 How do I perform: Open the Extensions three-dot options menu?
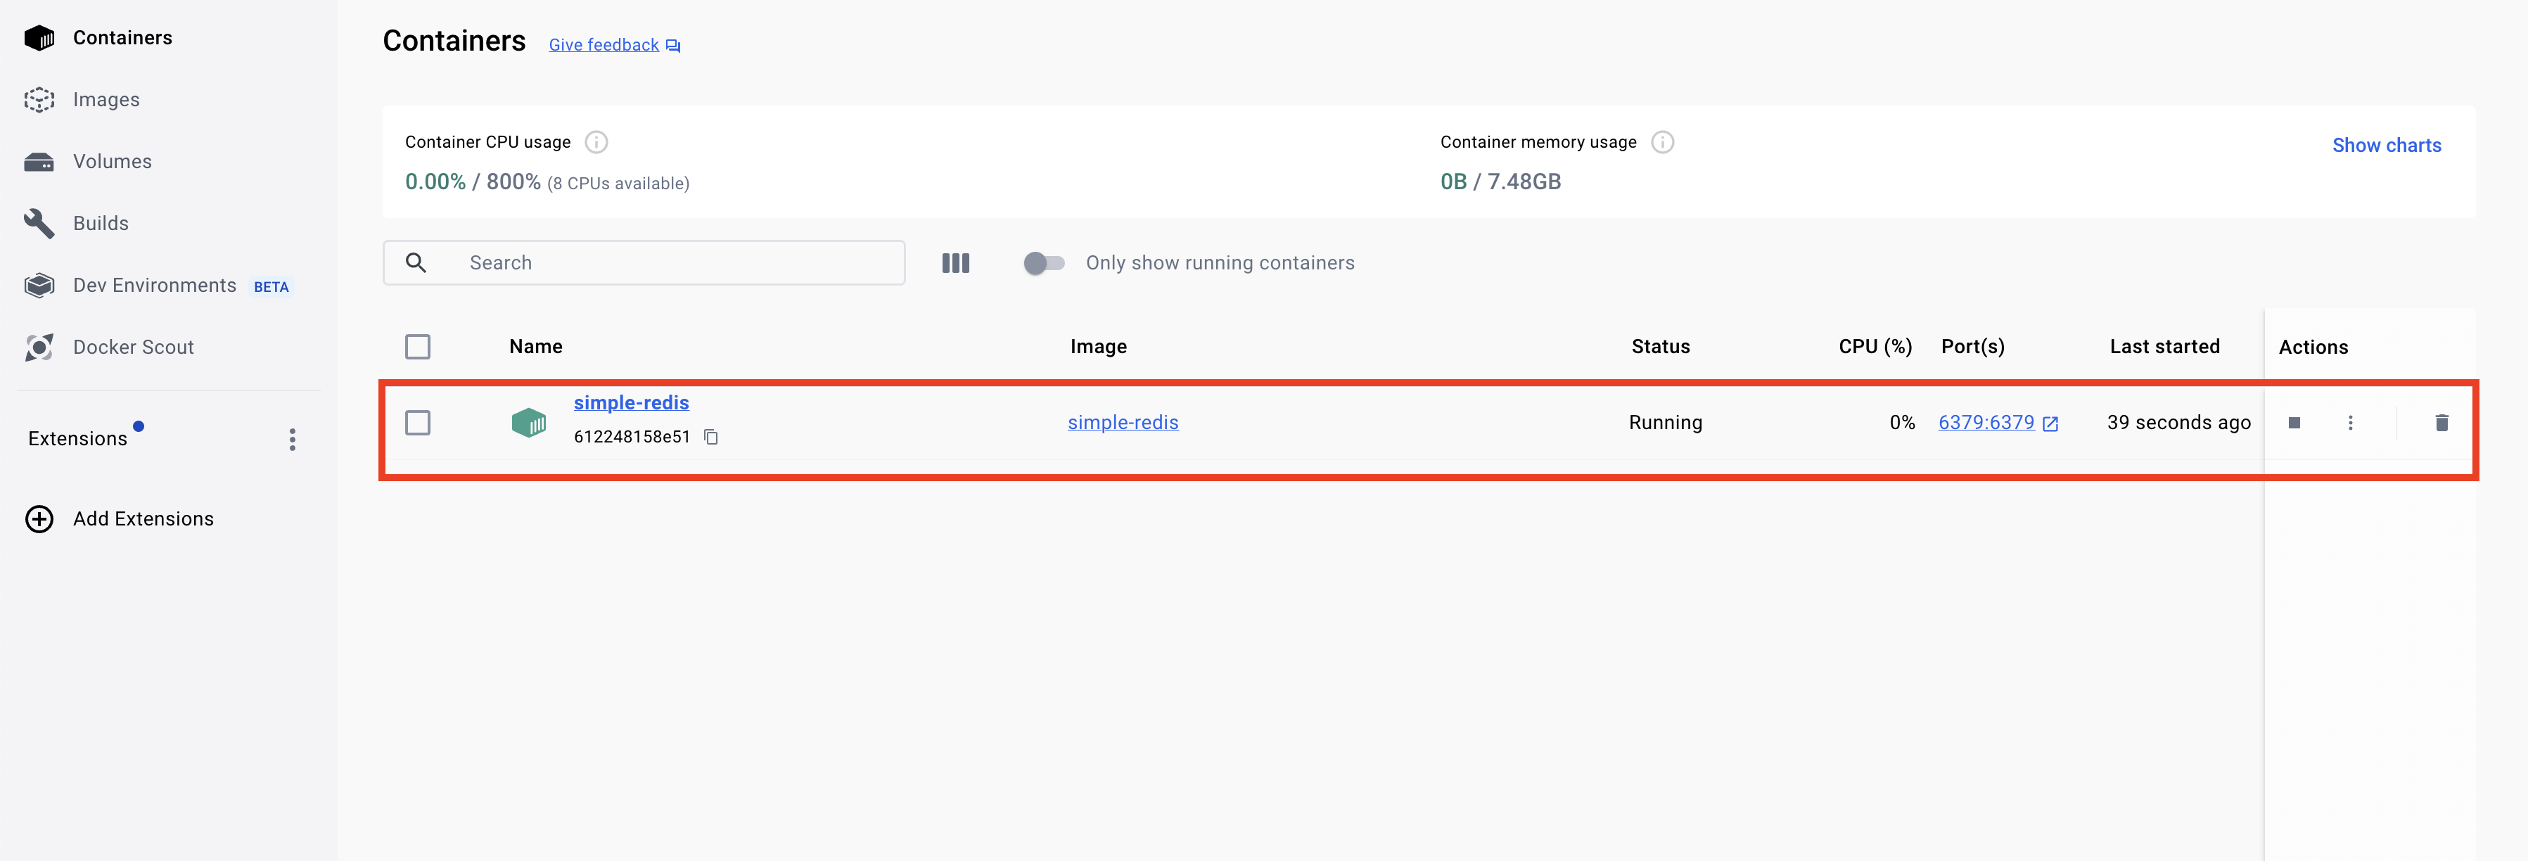[291, 439]
